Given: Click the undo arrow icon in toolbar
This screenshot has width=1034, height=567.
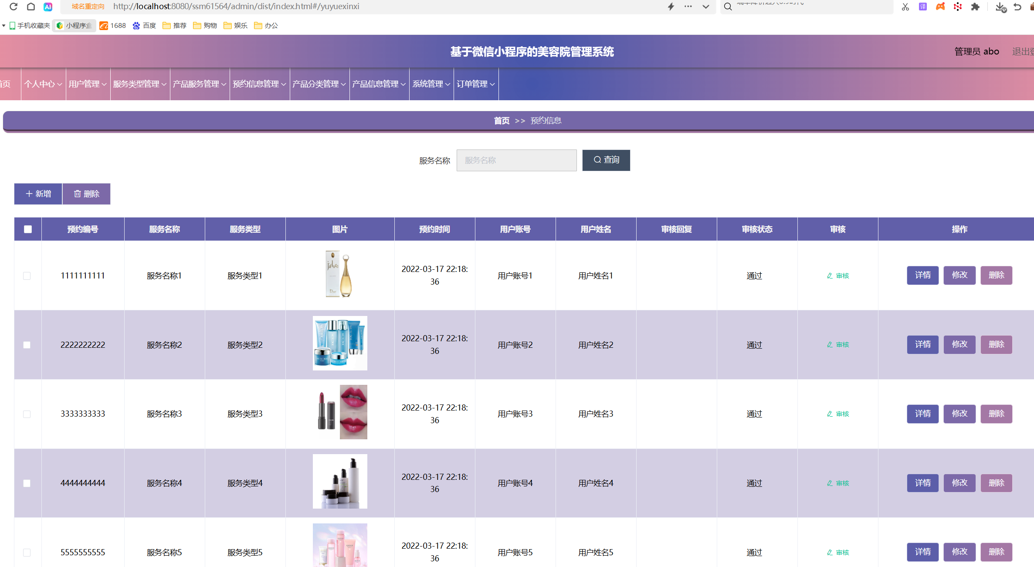Looking at the screenshot, I should [x=1017, y=7].
